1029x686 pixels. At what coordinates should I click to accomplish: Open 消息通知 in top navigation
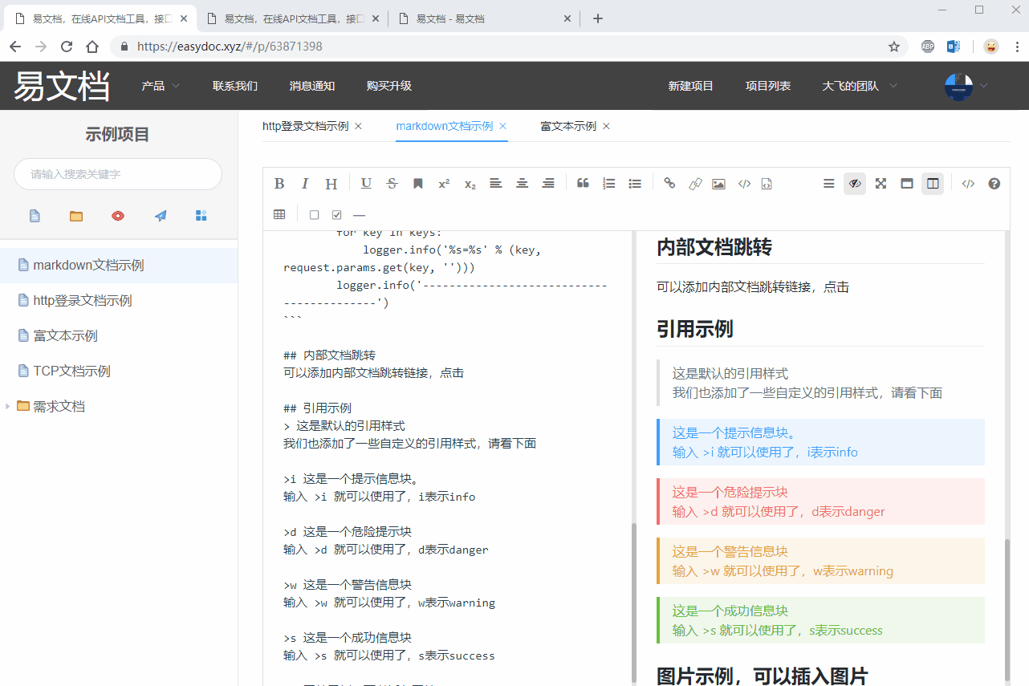(312, 86)
